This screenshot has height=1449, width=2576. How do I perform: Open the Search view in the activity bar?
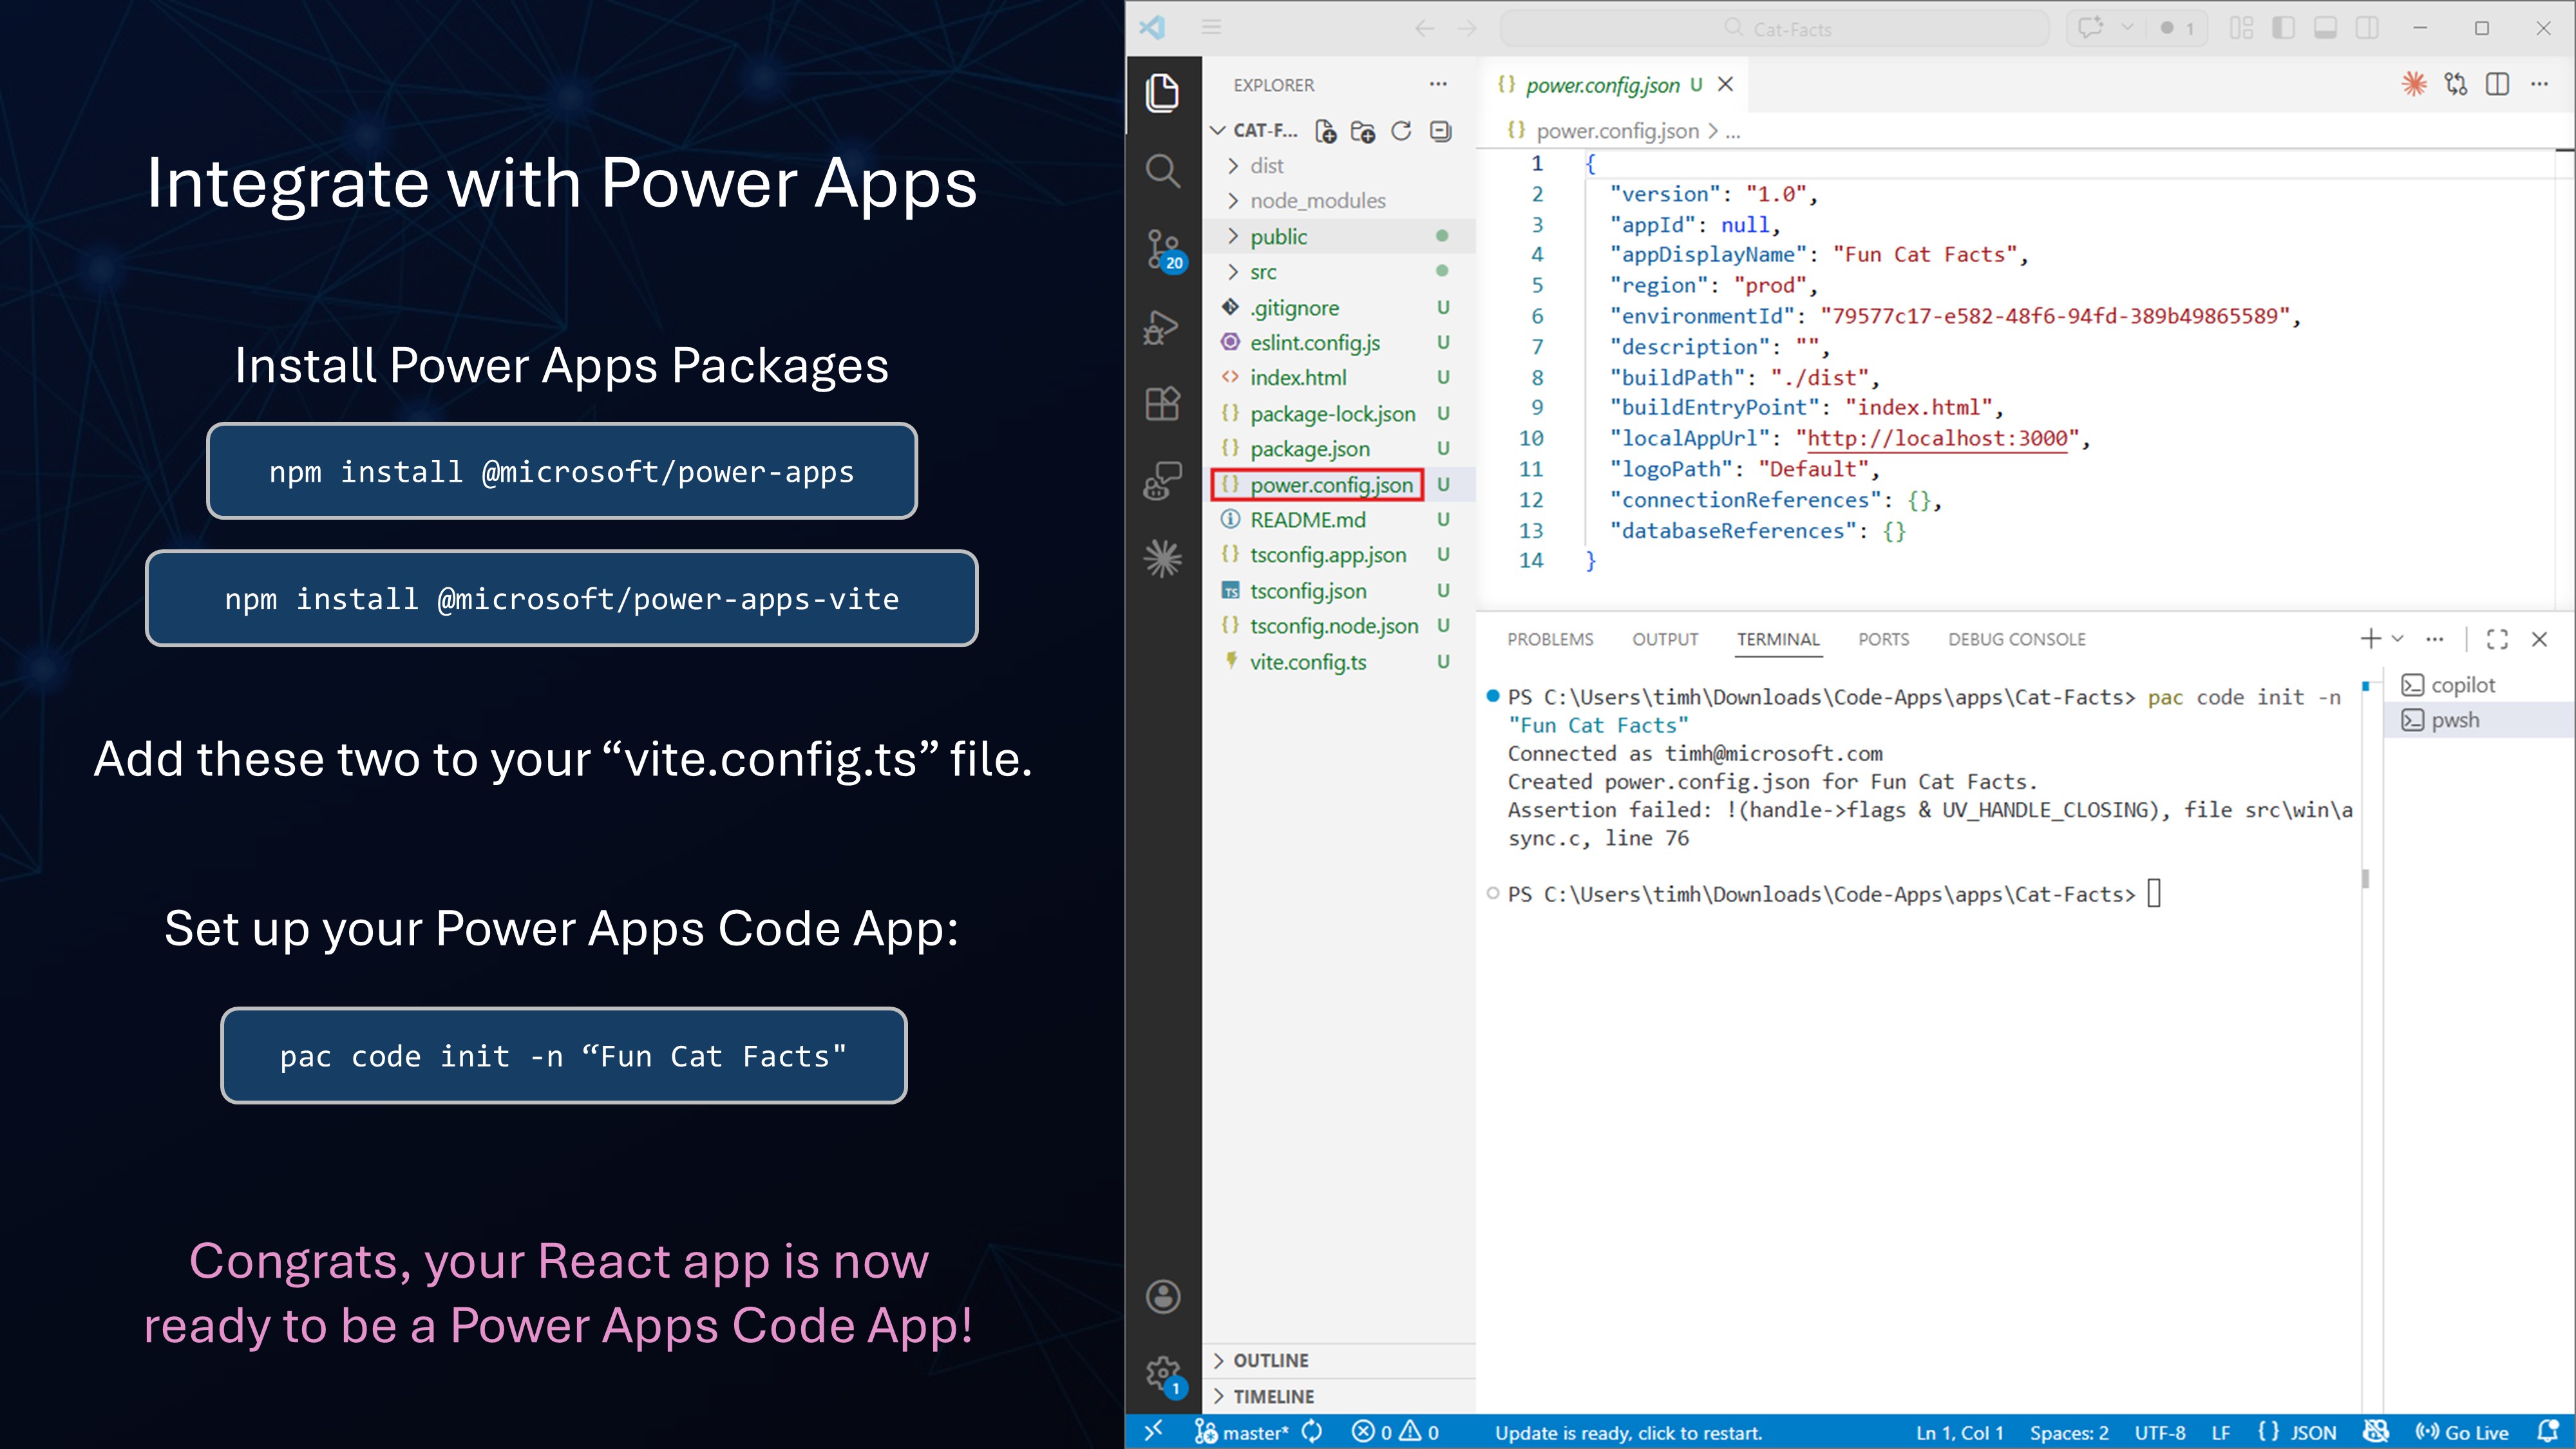1162,171
